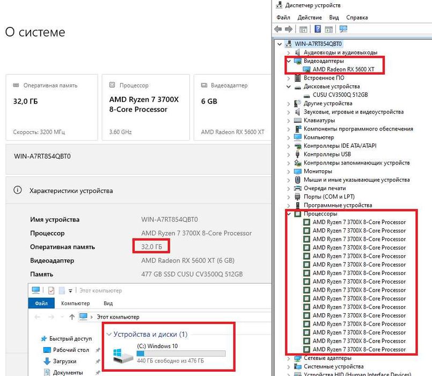Click the text 477 GB SSD CUSU CV3500Q 512GB
The image size is (432, 376).
(x=192, y=274)
